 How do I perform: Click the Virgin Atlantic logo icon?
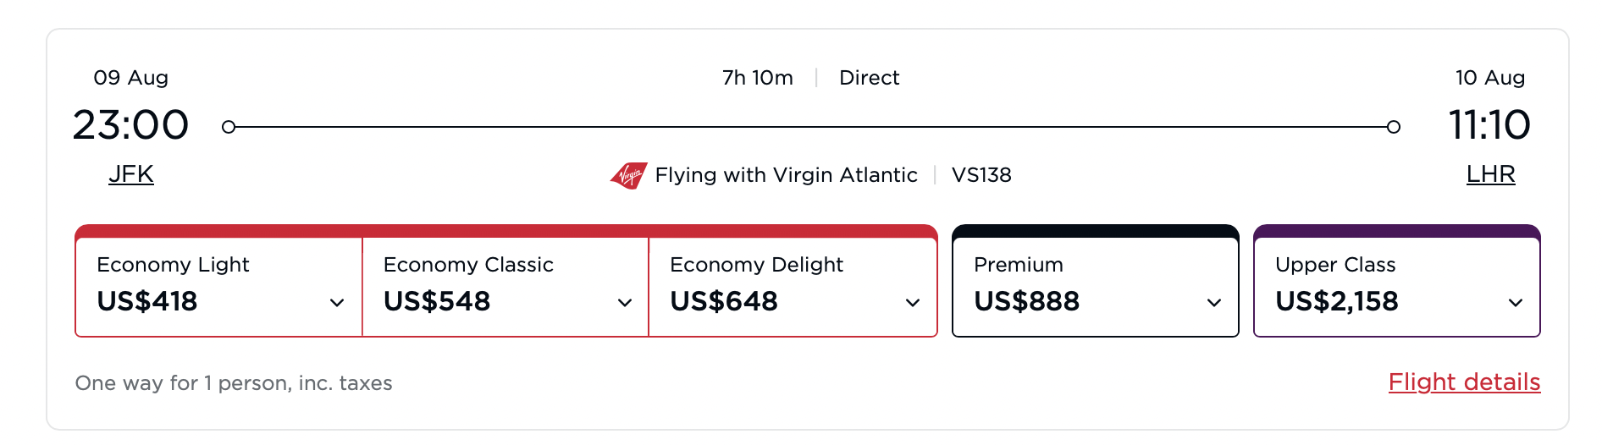[628, 175]
